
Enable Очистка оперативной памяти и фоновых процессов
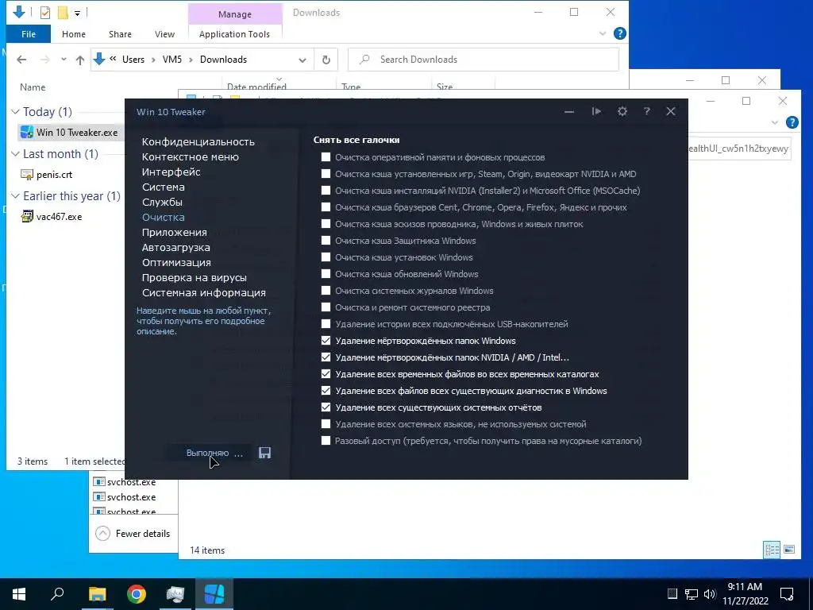click(326, 157)
